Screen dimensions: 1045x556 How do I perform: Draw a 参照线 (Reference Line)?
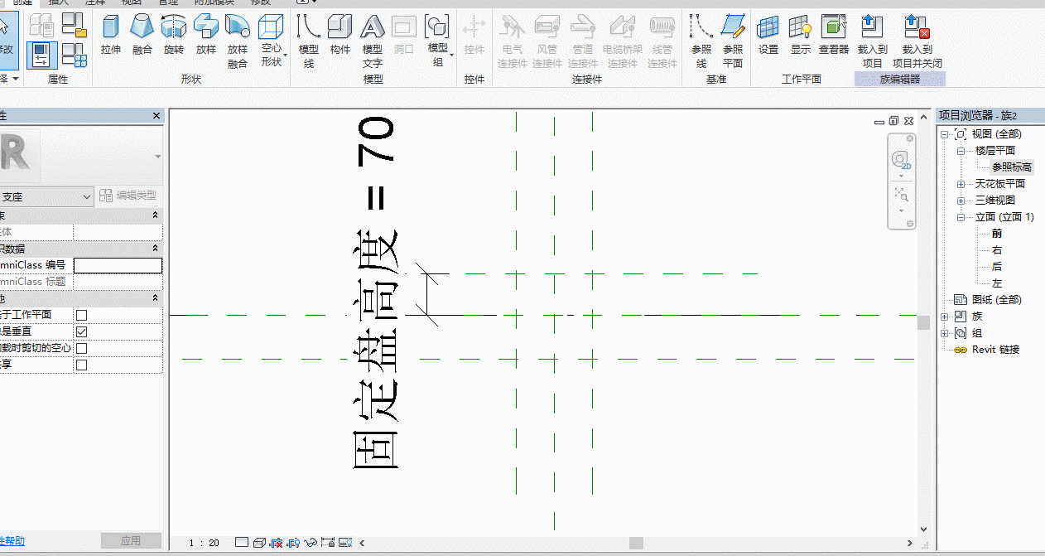click(701, 41)
